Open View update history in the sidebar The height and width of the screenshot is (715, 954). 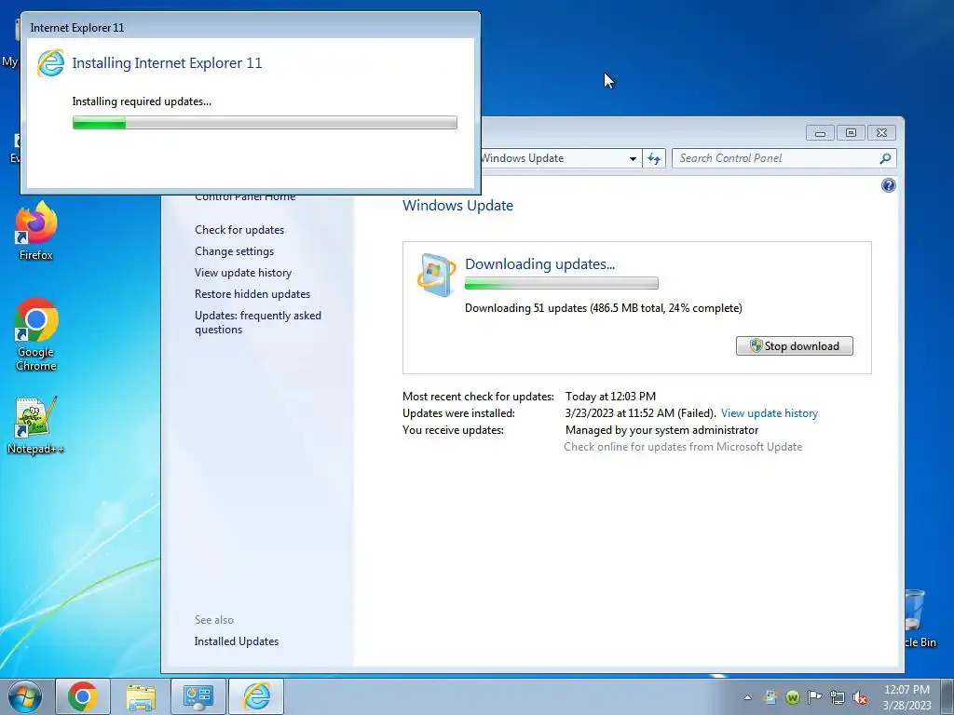tap(243, 273)
